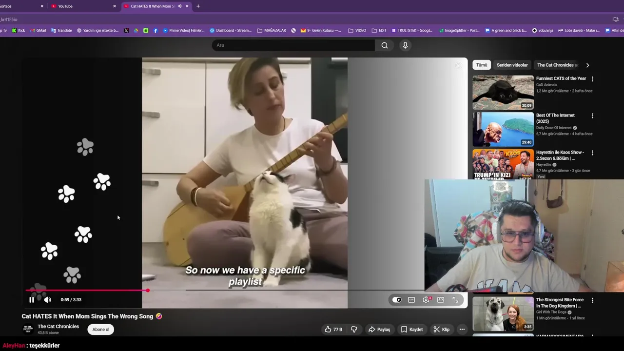This screenshot has width=624, height=351.
Task: Open options menu for Funniest CATS of the Year
Action: [592, 79]
